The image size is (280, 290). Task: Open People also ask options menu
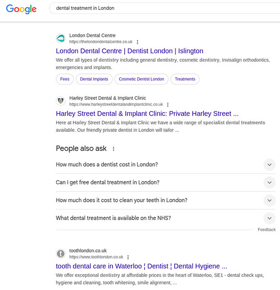(x=113, y=149)
